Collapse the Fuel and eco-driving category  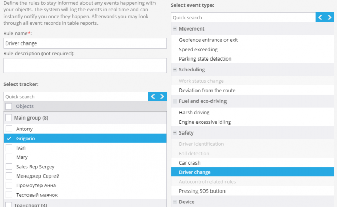[x=175, y=101]
